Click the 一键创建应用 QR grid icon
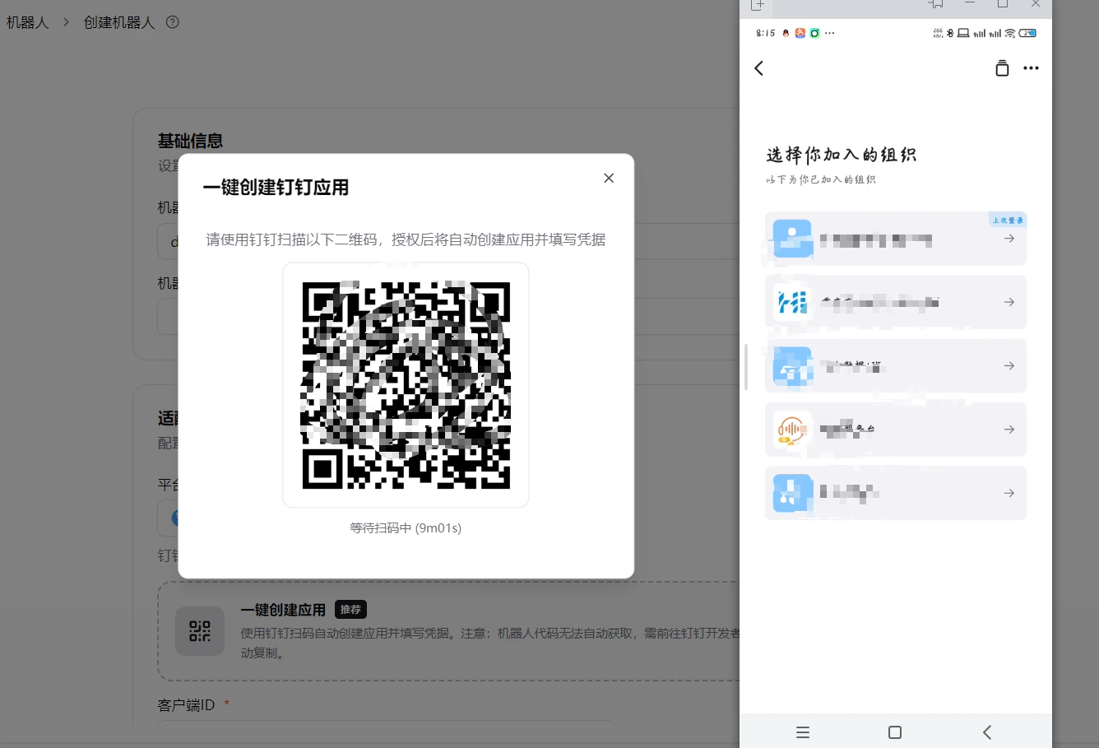This screenshot has height=748, width=1099. [200, 631]
